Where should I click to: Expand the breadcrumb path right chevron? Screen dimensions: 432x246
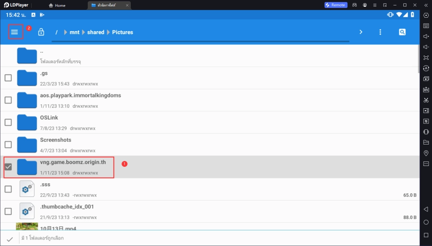pos(361,32)
